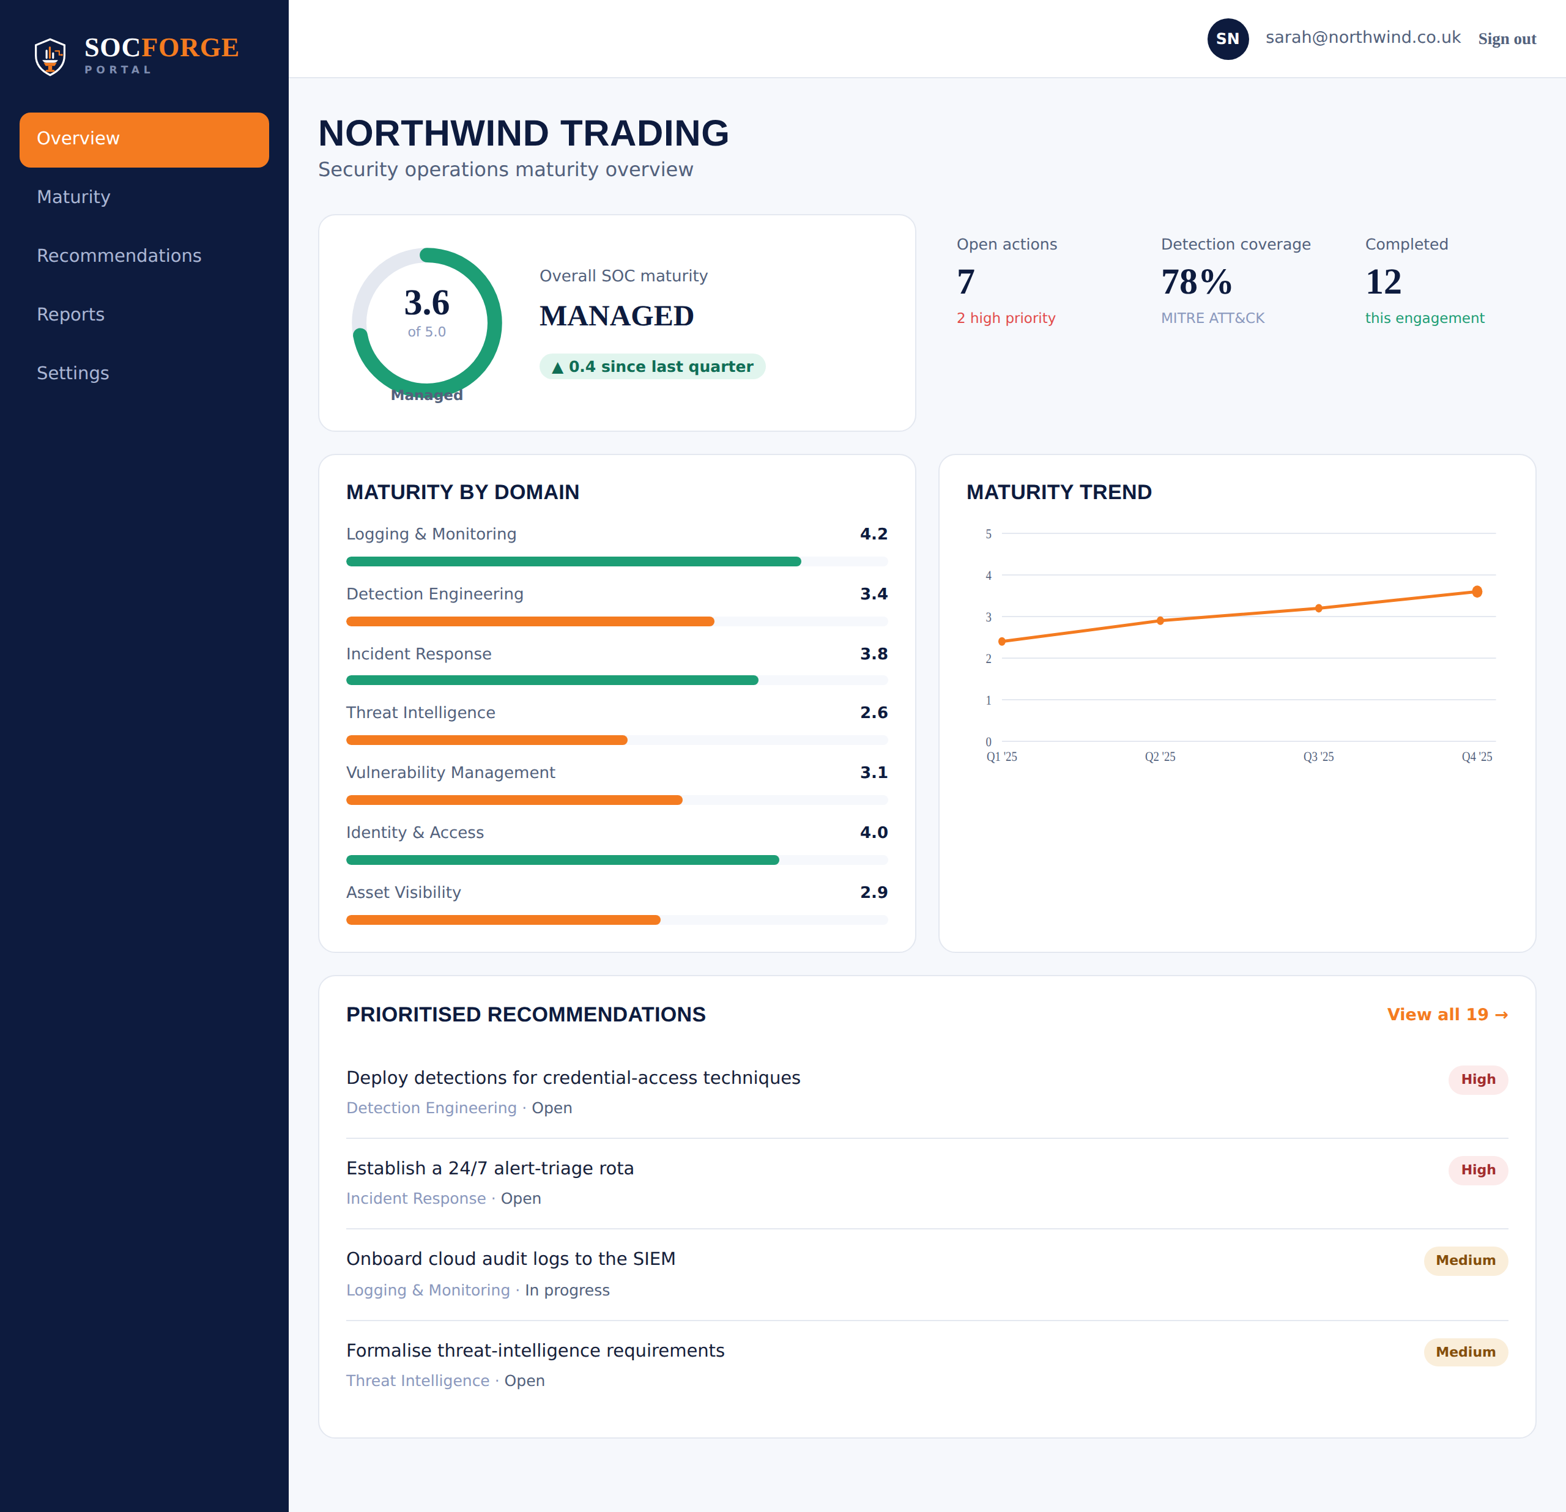Click the Q2 '25 trend data point
Viewport: 1566px width, 1512px height.
pos(1160,621)
